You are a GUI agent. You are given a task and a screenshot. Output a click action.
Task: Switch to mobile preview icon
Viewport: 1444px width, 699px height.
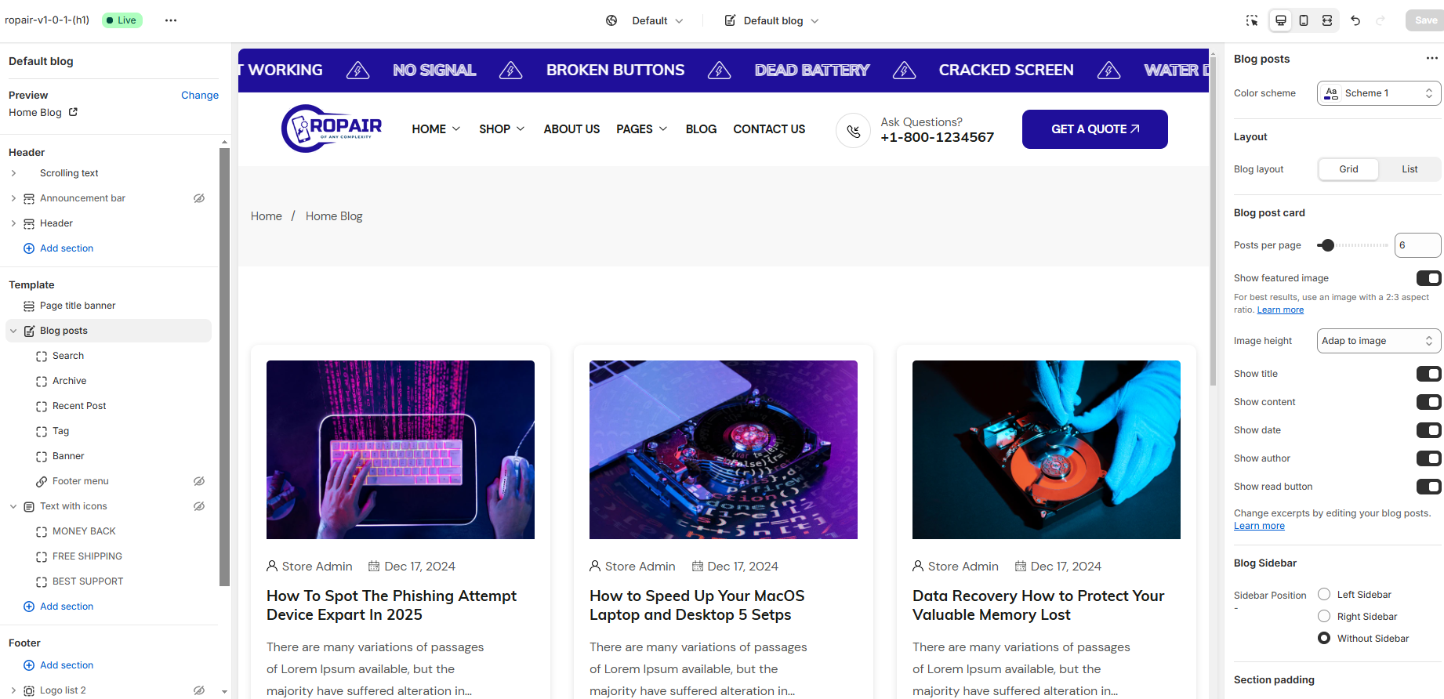1304,20
